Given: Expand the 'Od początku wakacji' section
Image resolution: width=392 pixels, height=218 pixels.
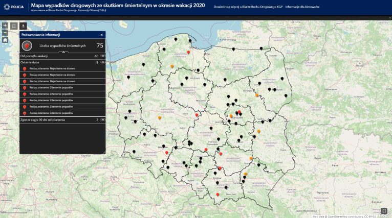Looking at the screenshot, I should (102, 56).
